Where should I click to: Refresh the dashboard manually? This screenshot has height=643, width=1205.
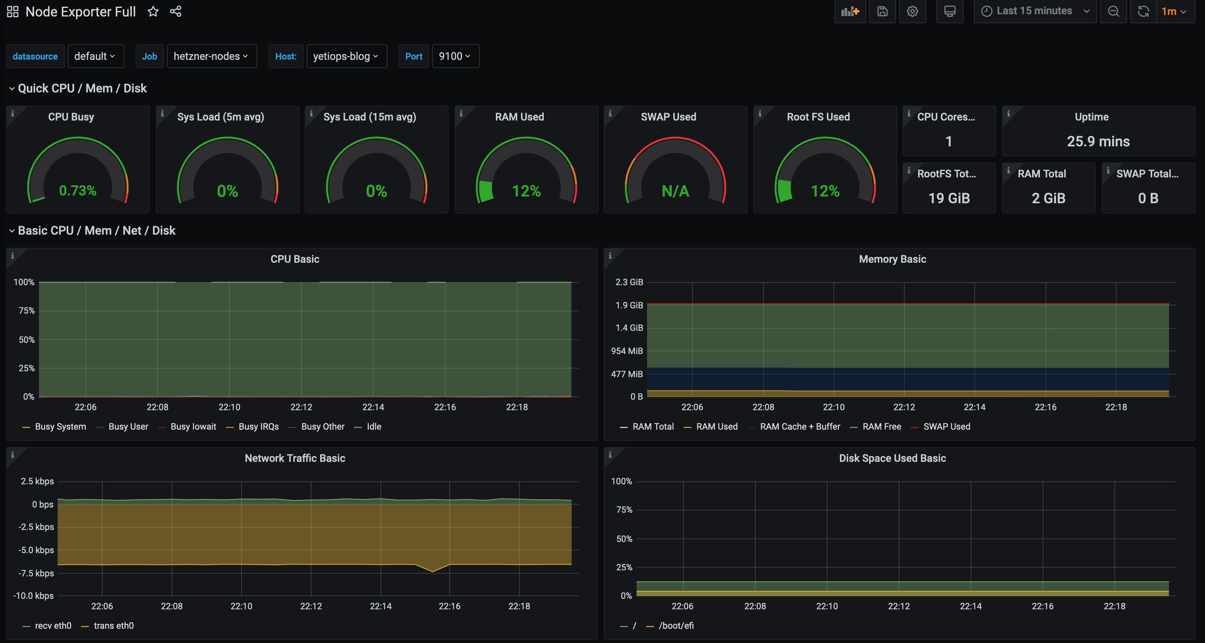(1143, 11)
